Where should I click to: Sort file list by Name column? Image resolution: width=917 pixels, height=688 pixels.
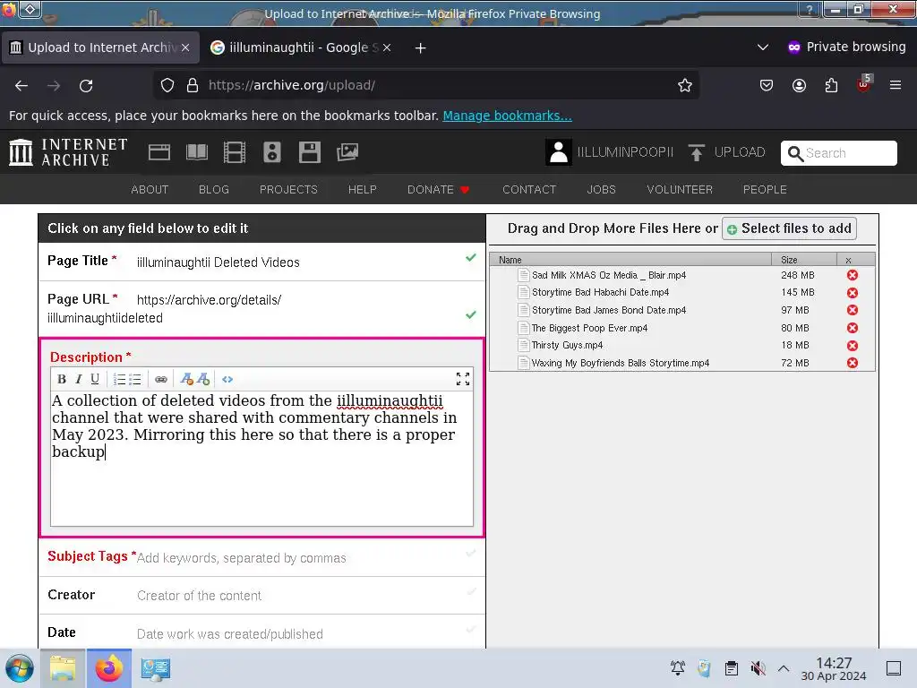point(630,260)
